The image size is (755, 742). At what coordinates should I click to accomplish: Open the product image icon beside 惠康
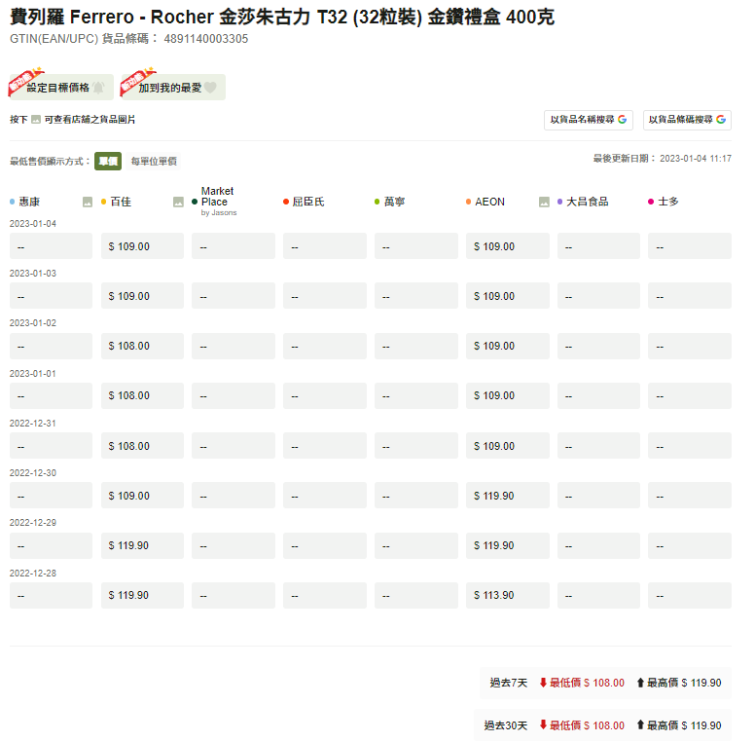[x=88, y=202]
